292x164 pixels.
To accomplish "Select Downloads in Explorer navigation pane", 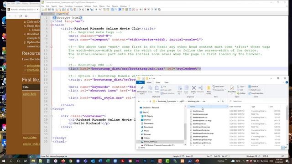I will (148, 127).
